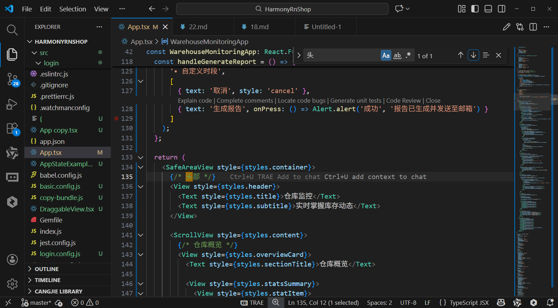Toggle Match Whole Word in find widget
This screenshot has width=558, height=308.
[x=398, y=55]
